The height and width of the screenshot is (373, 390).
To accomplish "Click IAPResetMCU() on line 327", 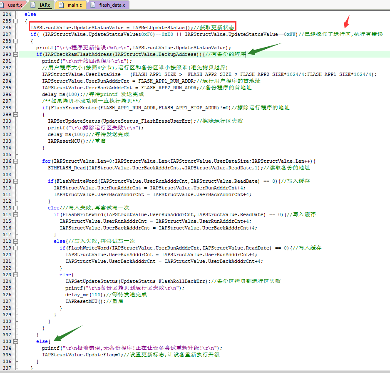I will pos(84,301).
